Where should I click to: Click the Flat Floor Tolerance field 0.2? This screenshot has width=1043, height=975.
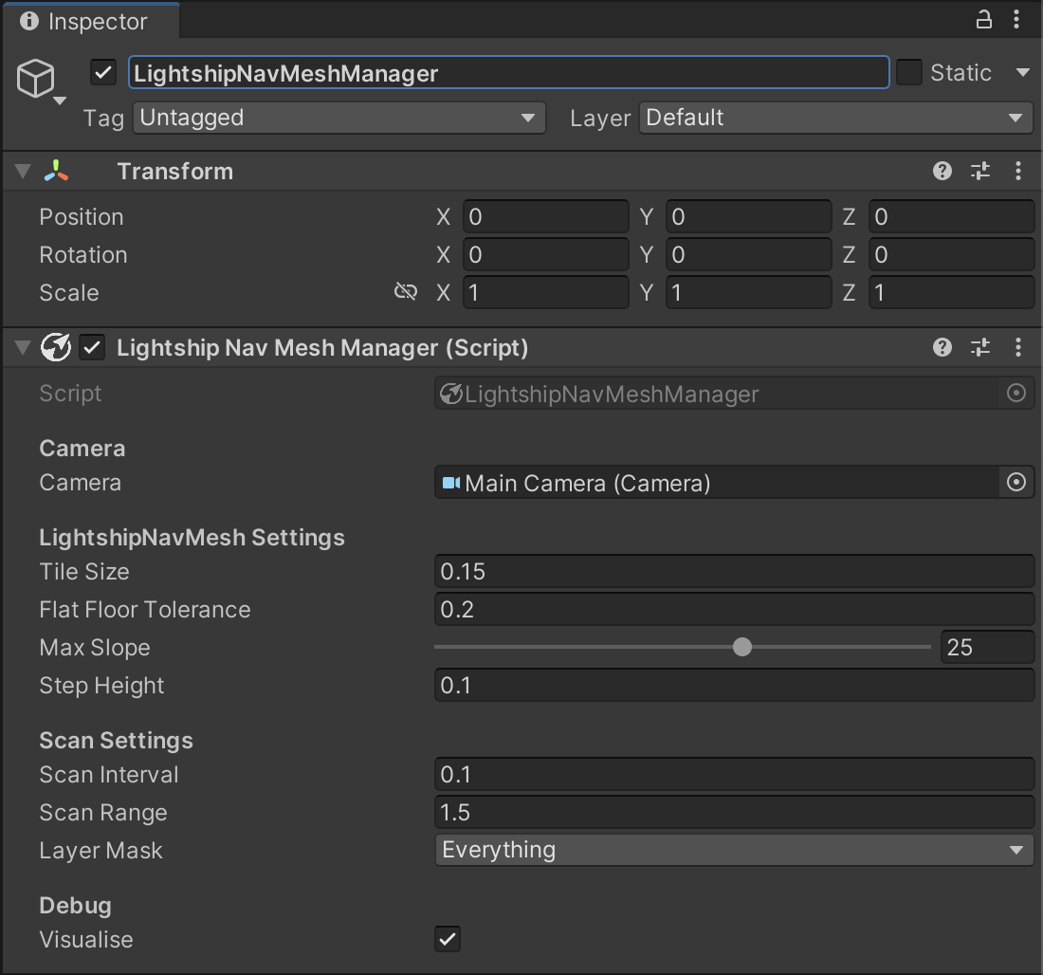[734, 609]
